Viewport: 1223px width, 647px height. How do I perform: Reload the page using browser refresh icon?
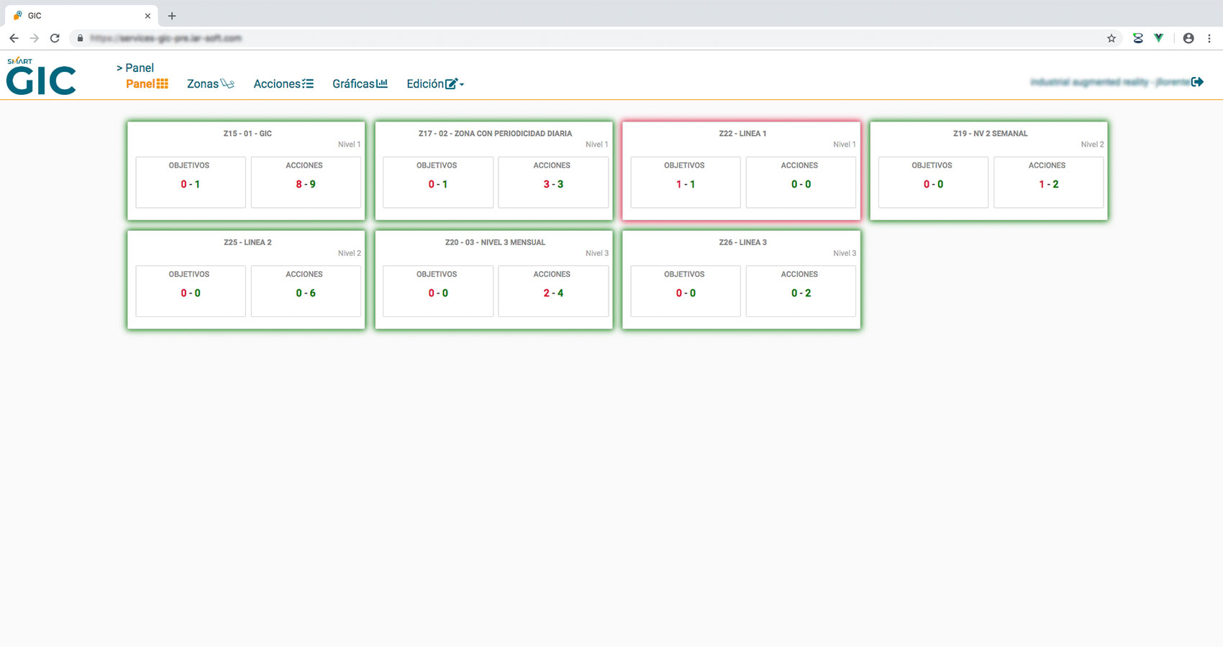pyautogui.click(x=55, y=38)
